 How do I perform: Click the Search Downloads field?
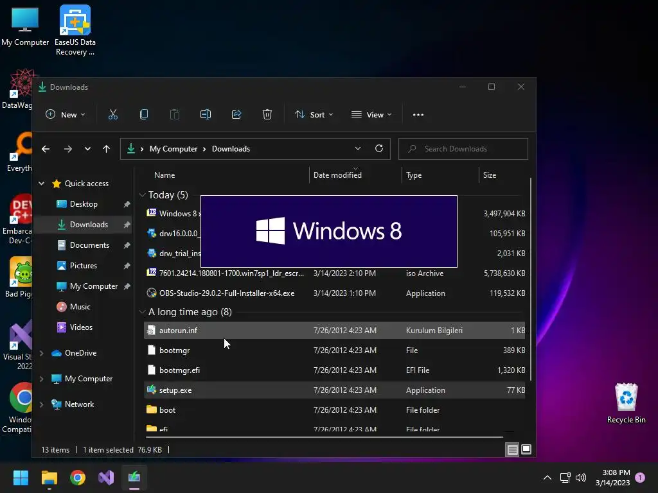pos(463,149)
